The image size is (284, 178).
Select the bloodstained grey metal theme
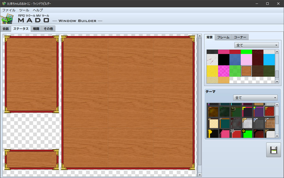[x=236, y=123]
